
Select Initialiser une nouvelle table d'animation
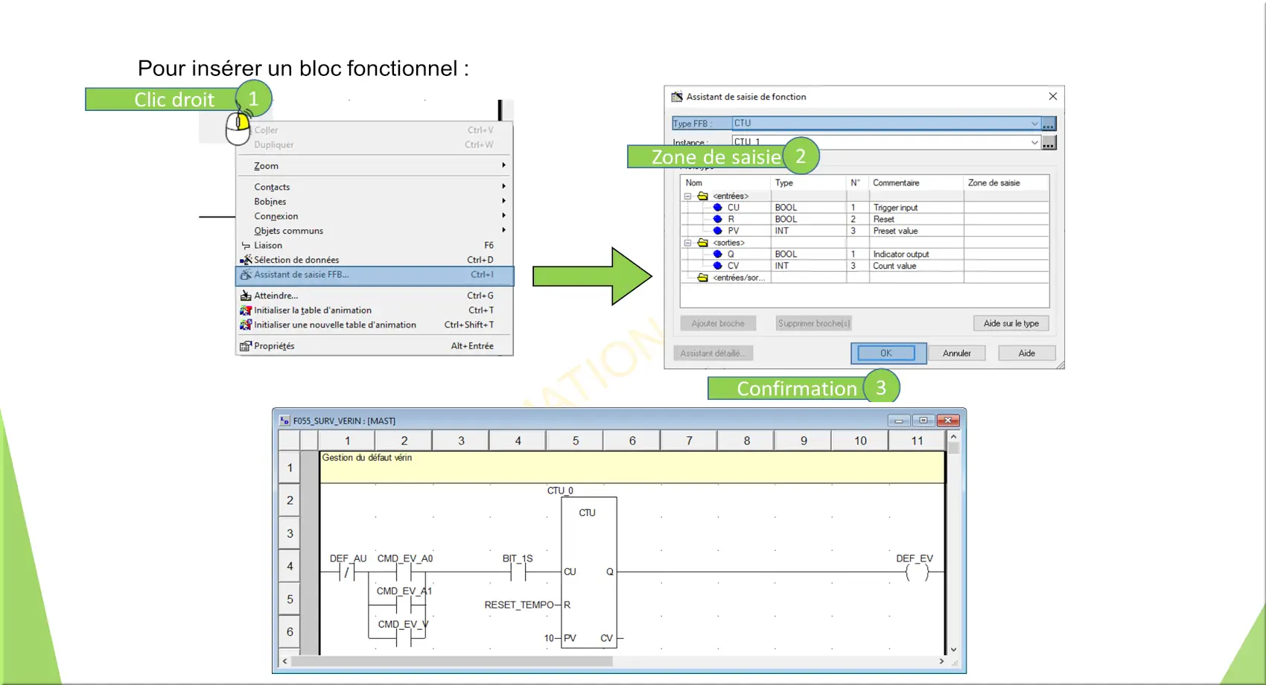375,325
